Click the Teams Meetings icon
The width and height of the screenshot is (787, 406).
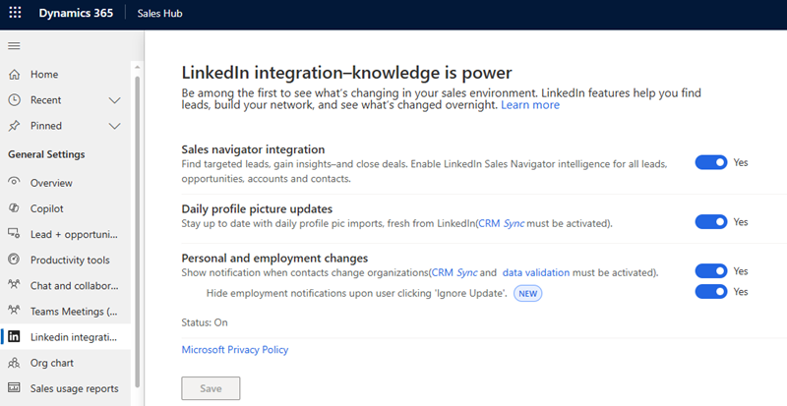click(14, 311)
